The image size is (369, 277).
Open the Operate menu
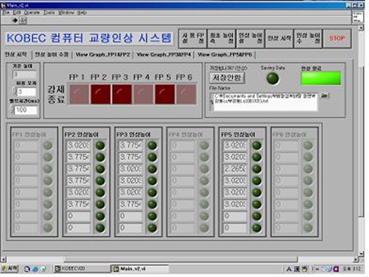[x=31, y=12]
